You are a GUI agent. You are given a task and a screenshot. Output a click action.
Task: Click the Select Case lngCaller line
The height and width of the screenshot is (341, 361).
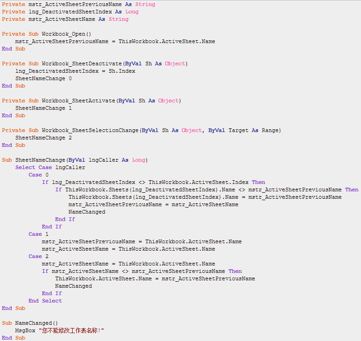[x=50, y=167]
